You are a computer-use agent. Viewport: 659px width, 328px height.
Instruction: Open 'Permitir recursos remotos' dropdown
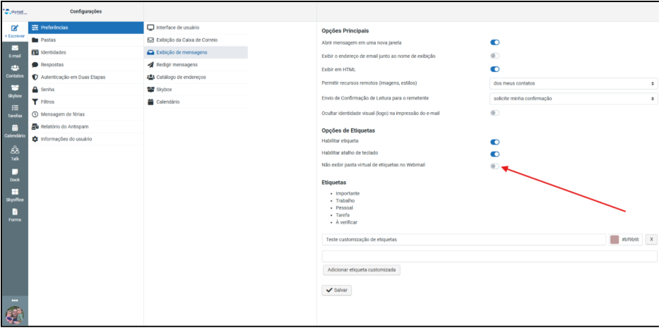click(574, 83)
